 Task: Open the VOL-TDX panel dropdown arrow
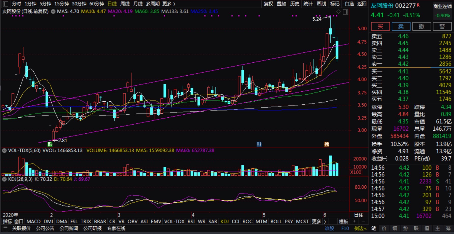pyautogui.click(x=4, y=150)
